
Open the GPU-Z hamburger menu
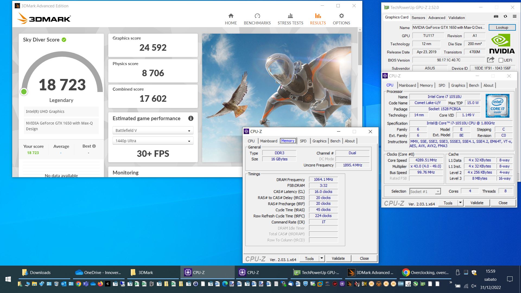514,17
